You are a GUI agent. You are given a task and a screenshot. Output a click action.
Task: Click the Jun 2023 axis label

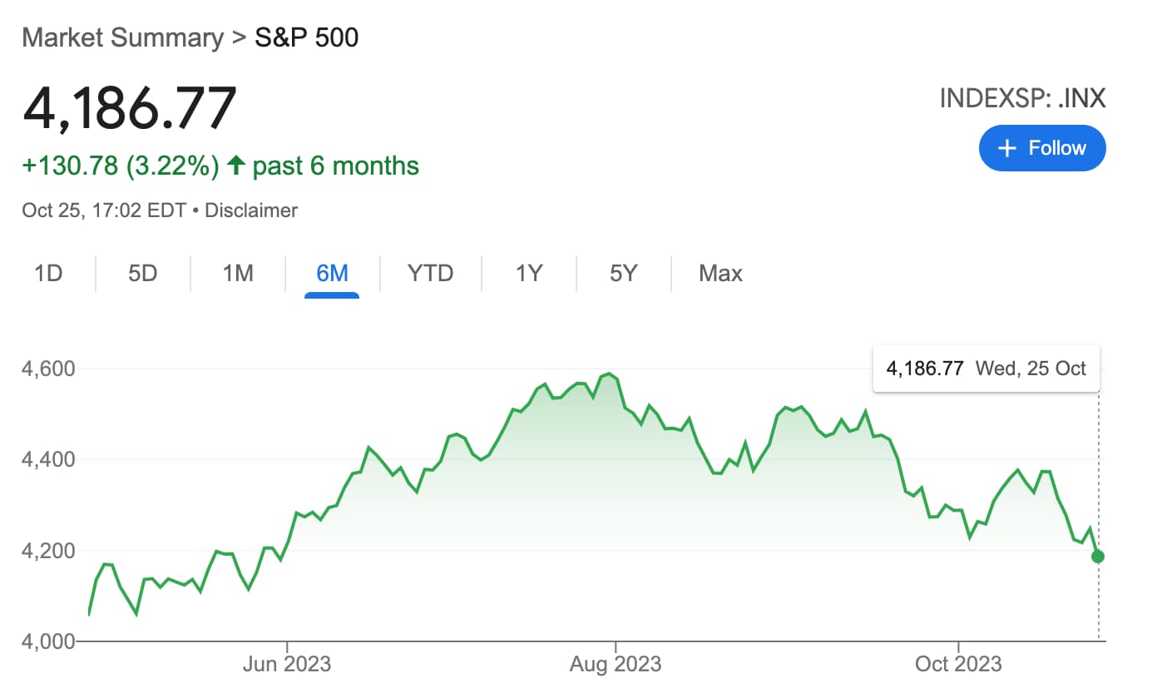coord(286,664)
